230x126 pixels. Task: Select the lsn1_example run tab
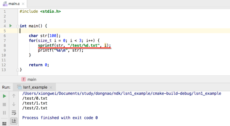(35, 87)
